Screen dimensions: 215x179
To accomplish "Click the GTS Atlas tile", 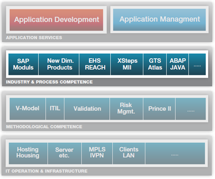I will 155,64.
